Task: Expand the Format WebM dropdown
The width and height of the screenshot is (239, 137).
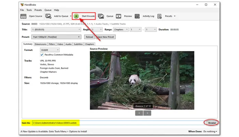Action: tap(50, 50)
